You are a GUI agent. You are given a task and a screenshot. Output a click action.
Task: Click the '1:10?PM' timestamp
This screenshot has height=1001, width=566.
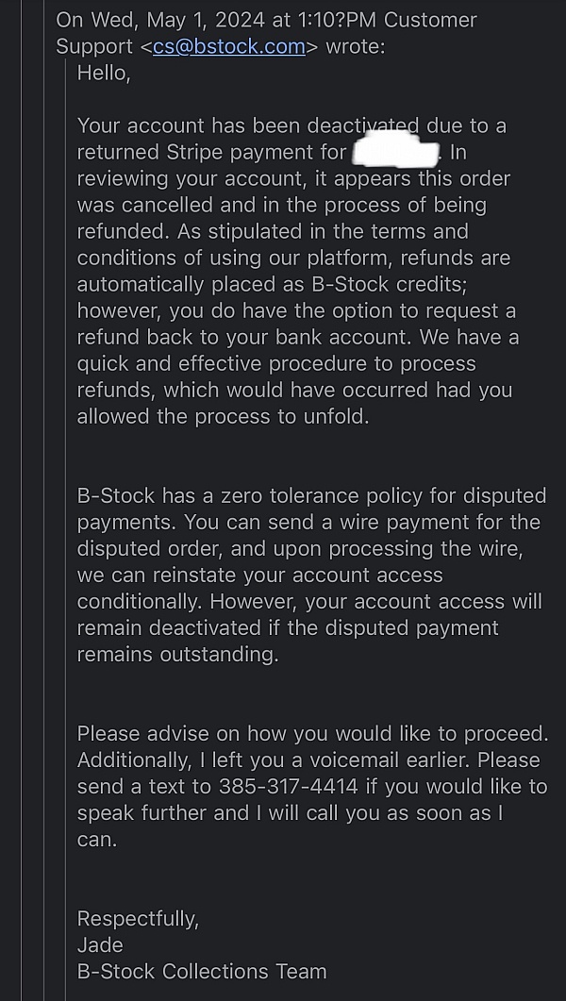click(326, 21)
